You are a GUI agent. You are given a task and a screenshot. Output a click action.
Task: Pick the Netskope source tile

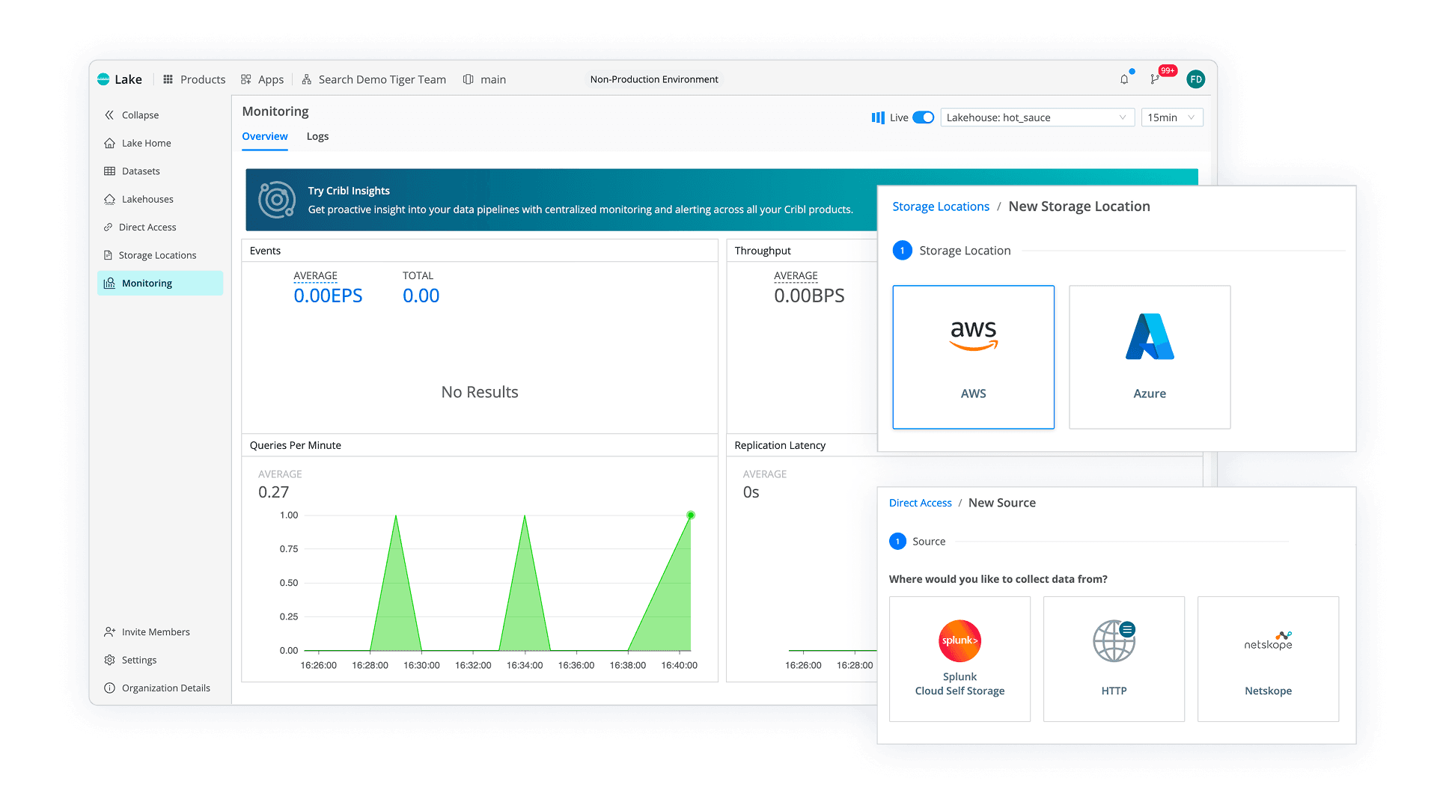1268,659
